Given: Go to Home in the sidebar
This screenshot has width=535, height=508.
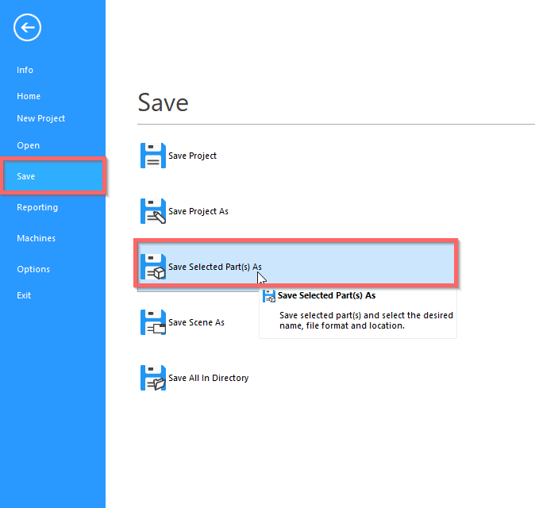Looking at the screenshot, I should tap(29, 96).
